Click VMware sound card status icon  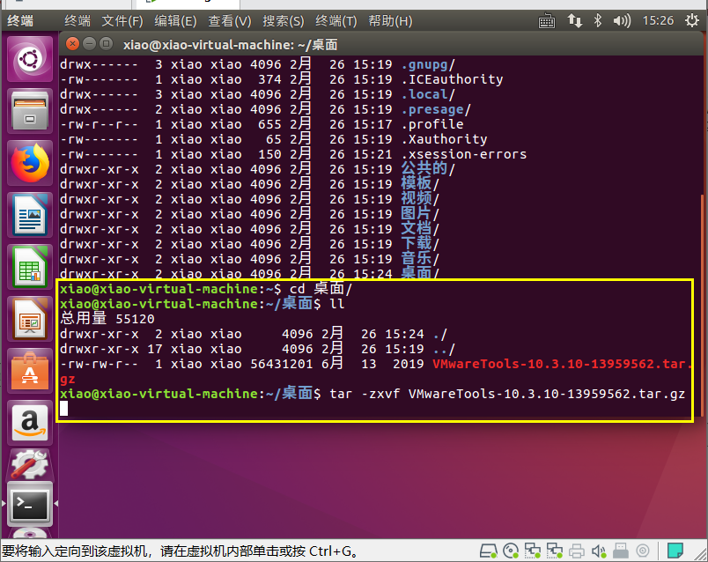(x=599, y=551)
